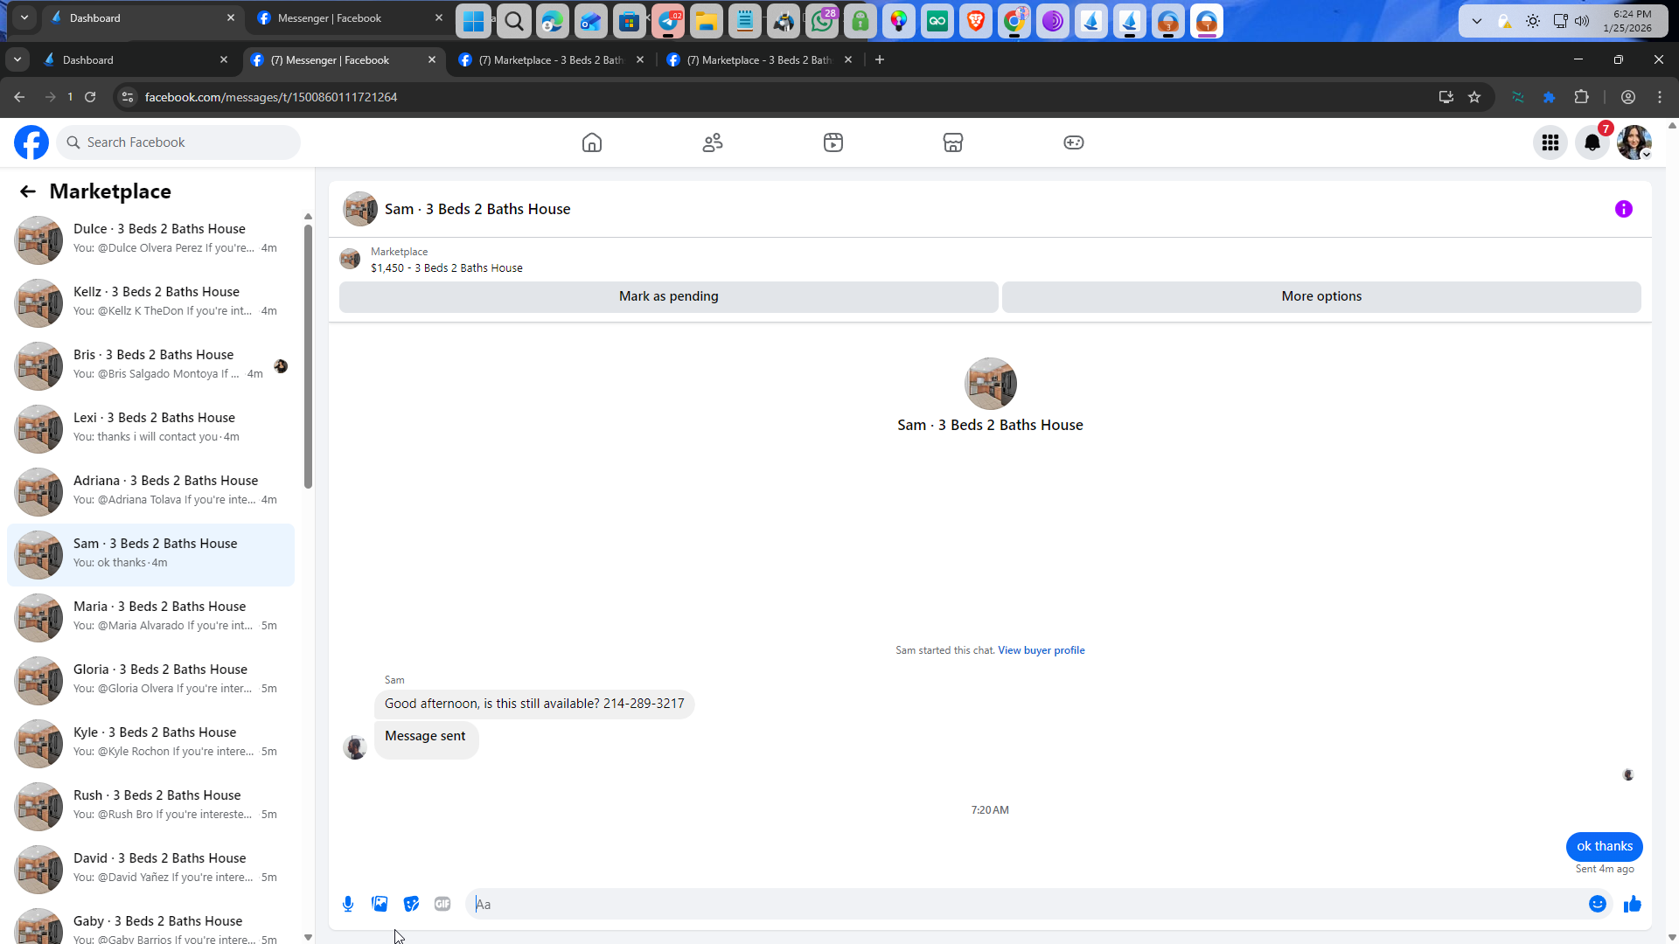Open the Sam chat header name
This screenshot has height=944, width=1679.
point(477,209)
